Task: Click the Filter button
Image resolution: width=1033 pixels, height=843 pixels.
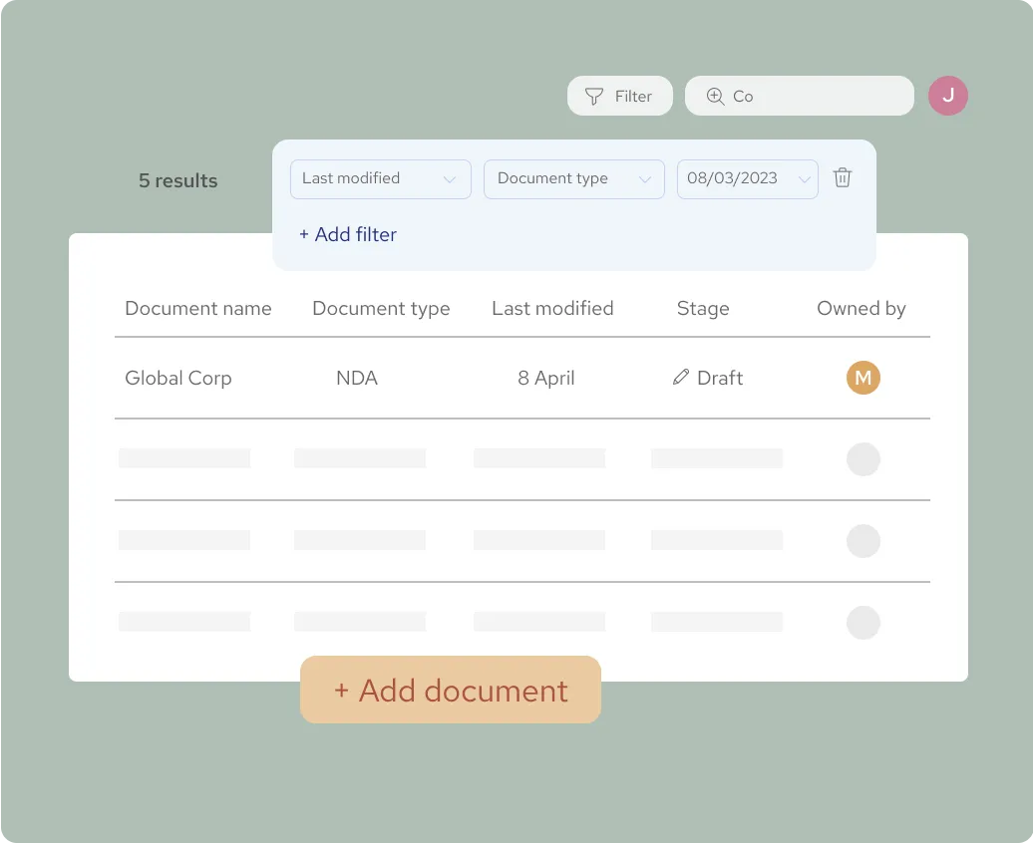Action: click(x=620, y=96)
